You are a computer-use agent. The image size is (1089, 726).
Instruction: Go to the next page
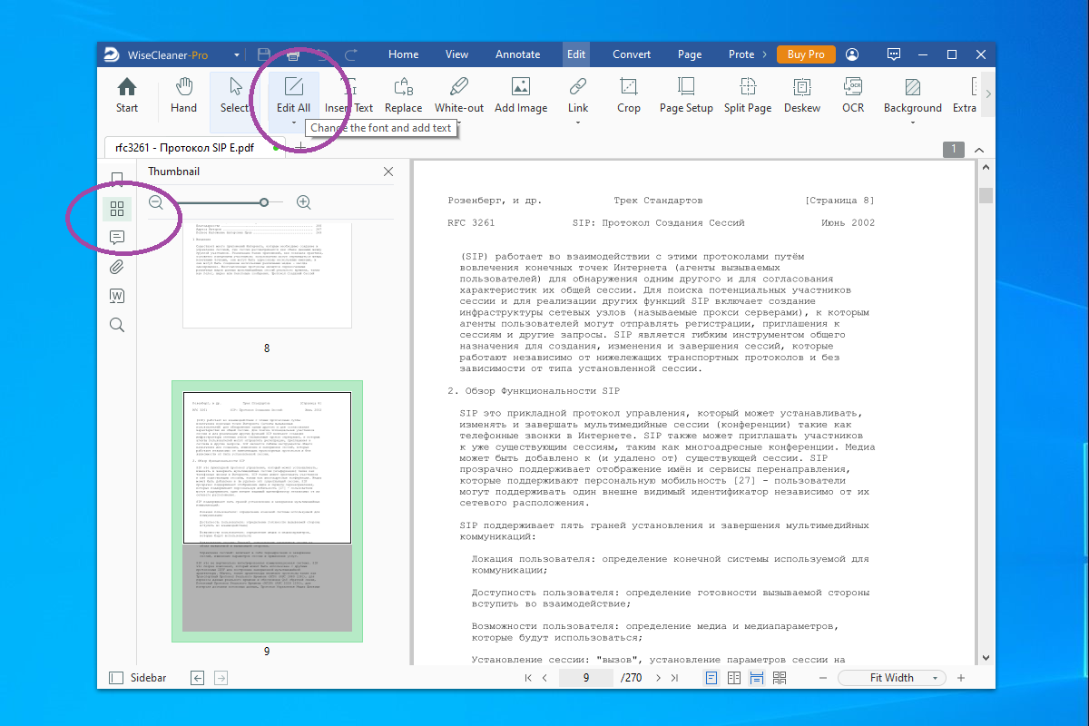pos(659,678)
